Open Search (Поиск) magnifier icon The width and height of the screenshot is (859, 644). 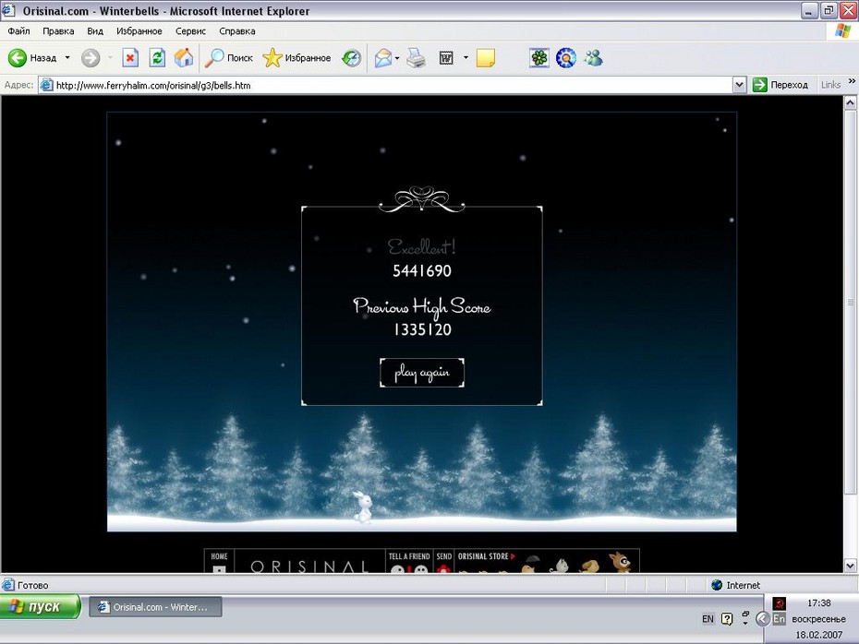214,57
